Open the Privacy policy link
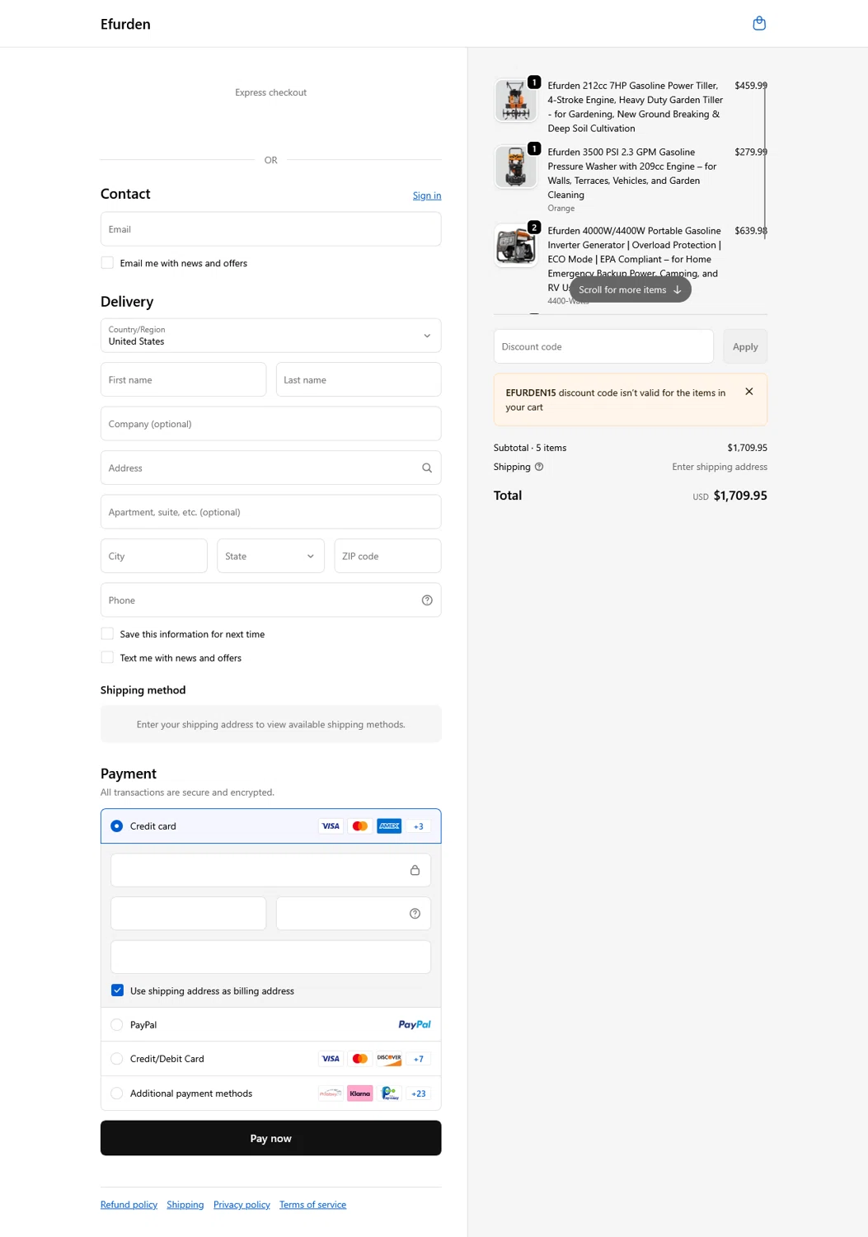 tap(242, 1205)
